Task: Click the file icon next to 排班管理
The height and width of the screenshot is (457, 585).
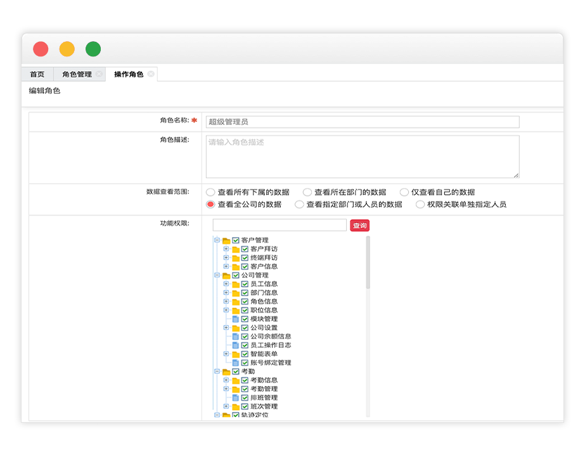Action: coord(235,398)
